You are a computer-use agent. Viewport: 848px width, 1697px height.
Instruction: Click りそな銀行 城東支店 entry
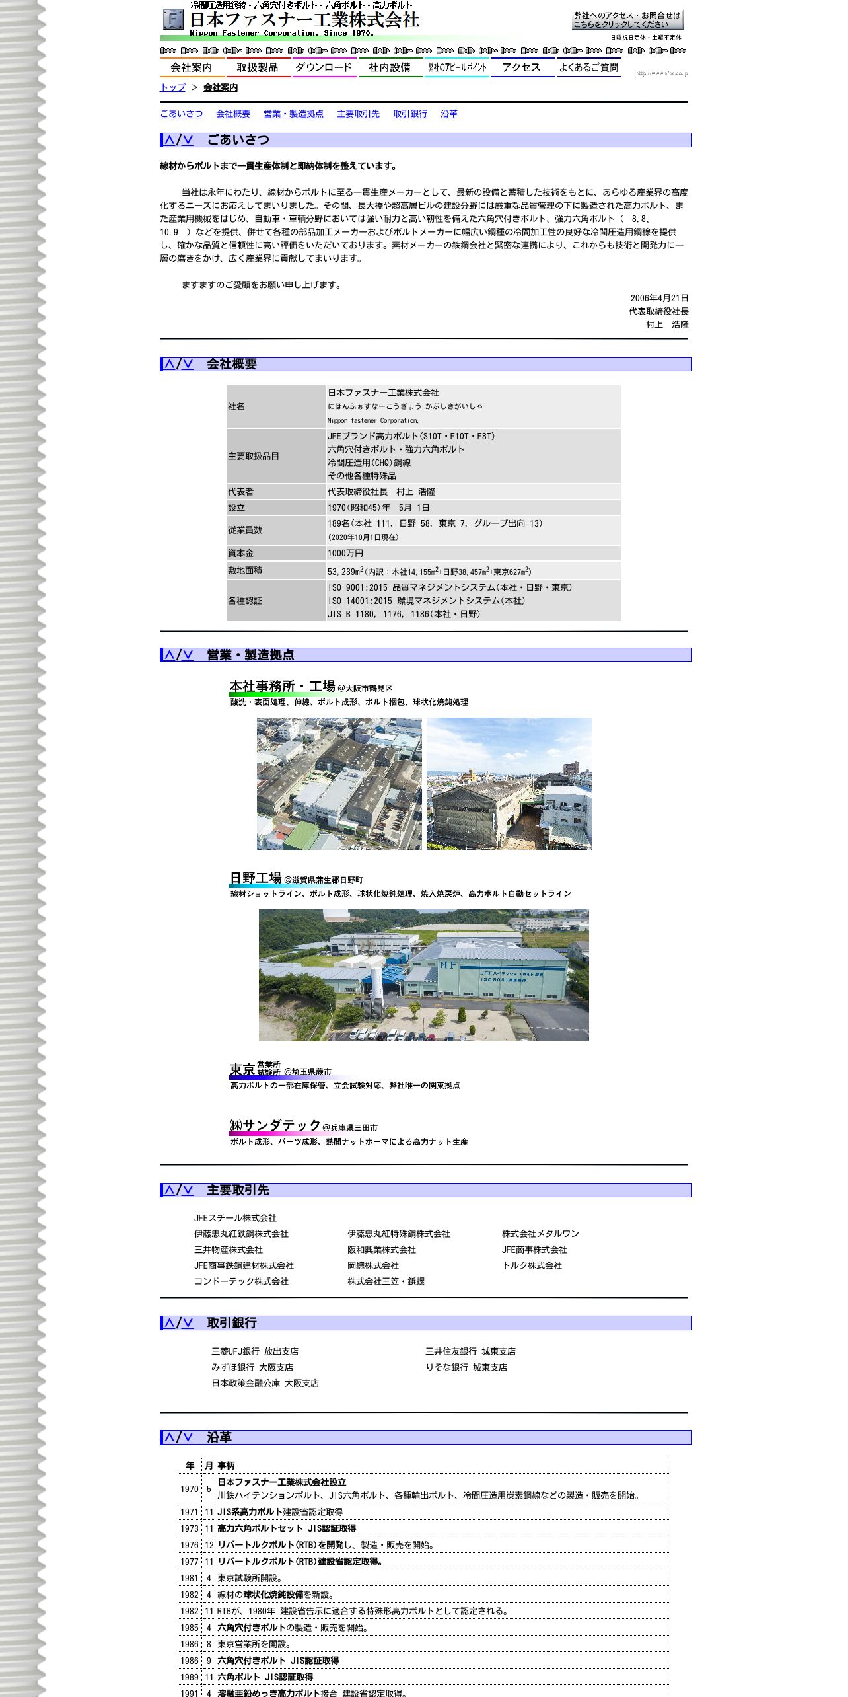point(466,1367)
